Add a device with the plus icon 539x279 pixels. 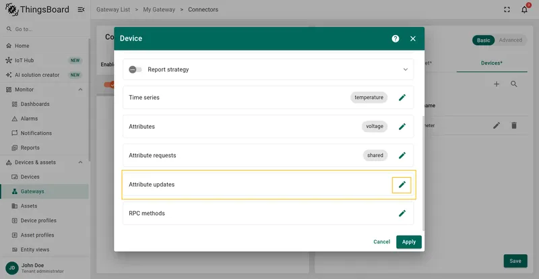tap(497, 84)
